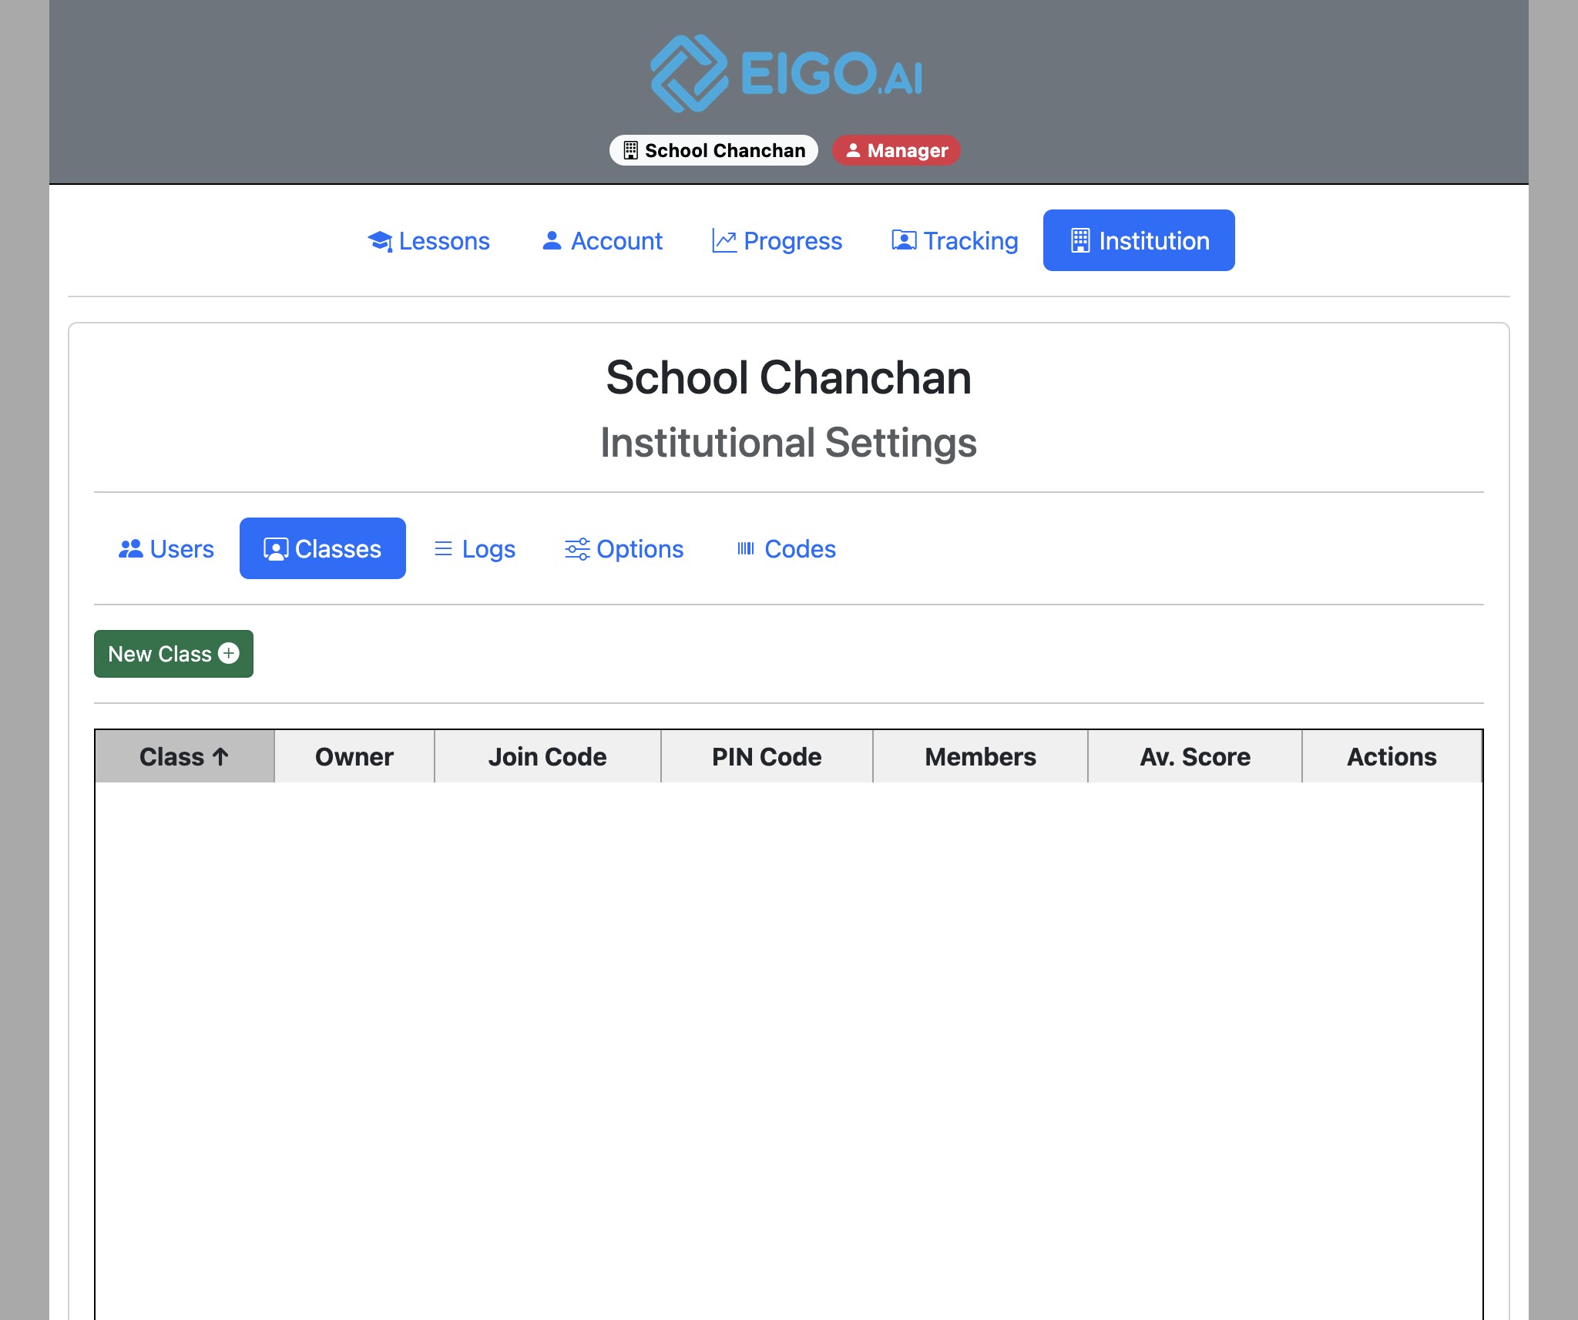The width and height of the screenshot is (1578, 1320).
Task: Sort table by Join Code column
Action: click(548, 756)
